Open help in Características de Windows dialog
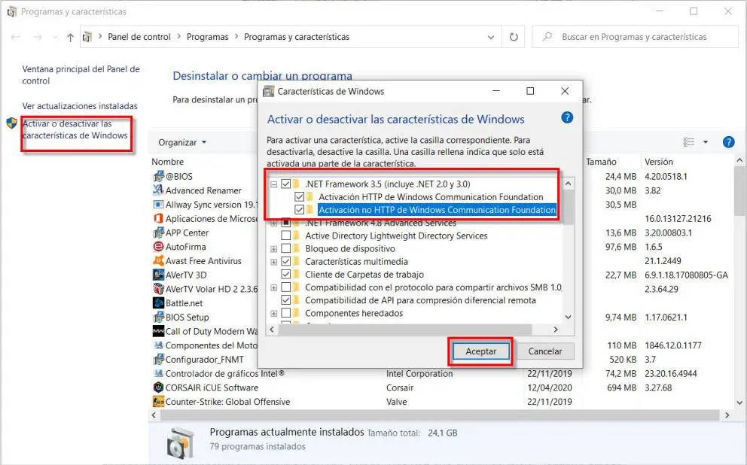The image size is (747, 465). click(567, 117)
